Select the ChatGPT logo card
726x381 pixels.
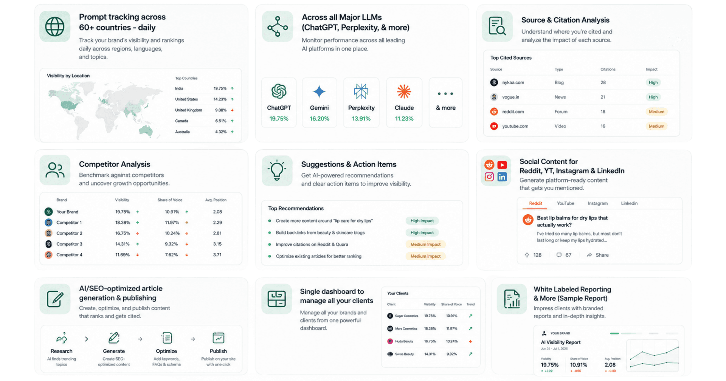point(279,102)
